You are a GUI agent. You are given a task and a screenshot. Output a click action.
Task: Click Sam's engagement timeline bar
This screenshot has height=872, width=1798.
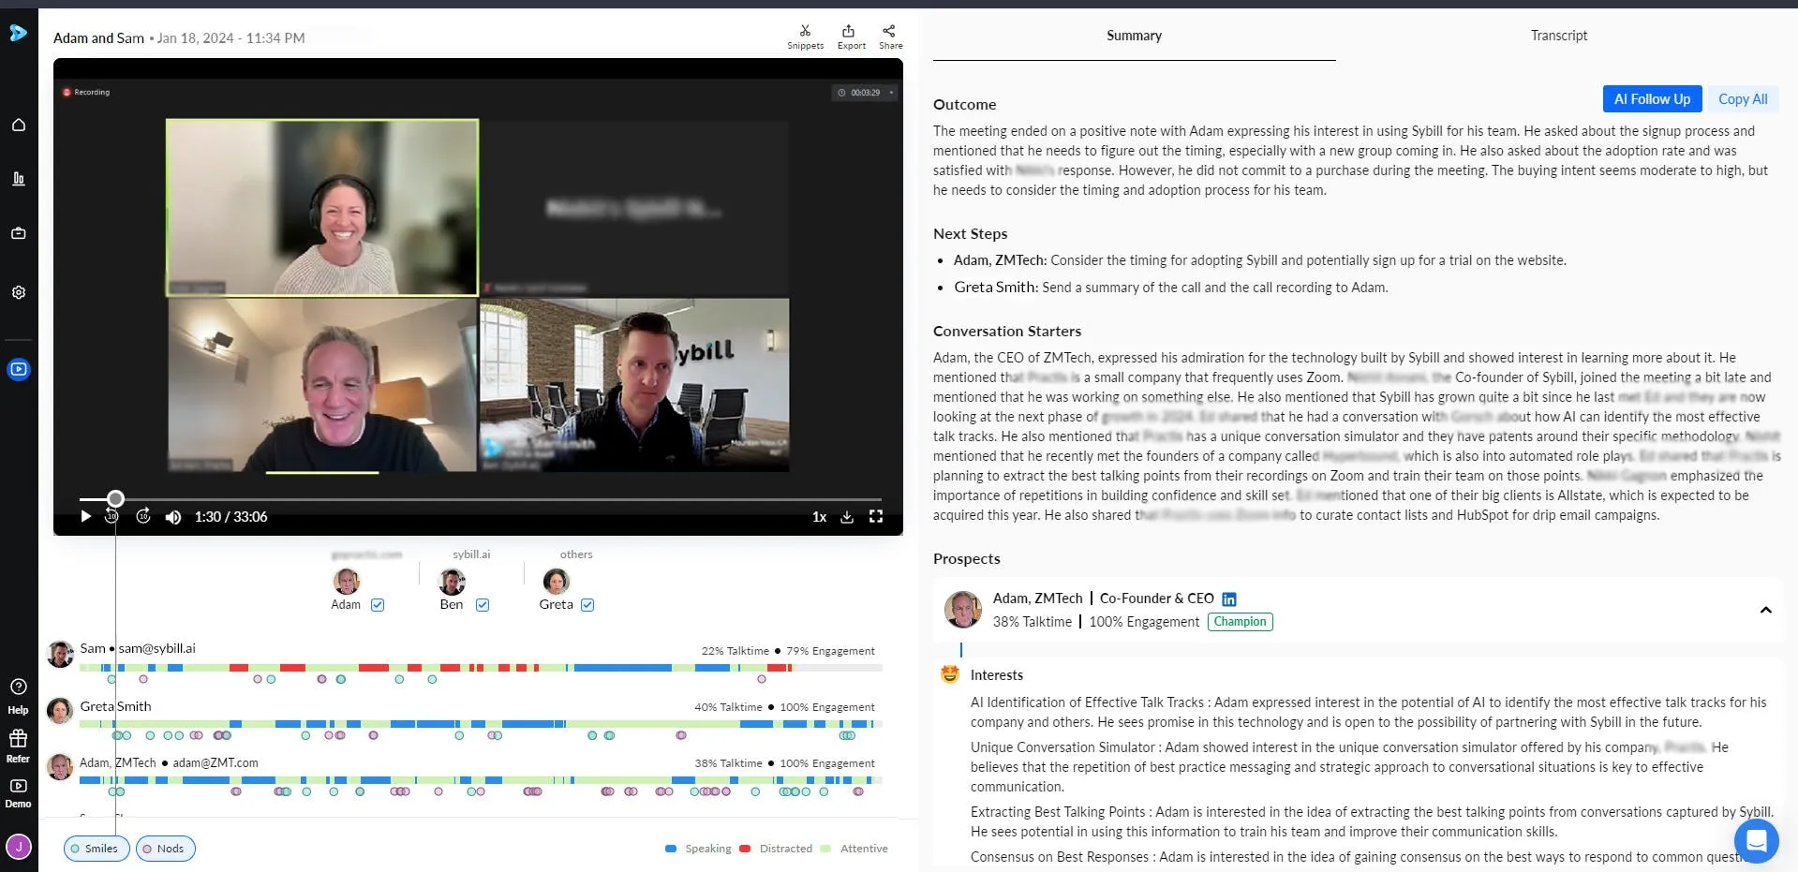coord(481,668)
